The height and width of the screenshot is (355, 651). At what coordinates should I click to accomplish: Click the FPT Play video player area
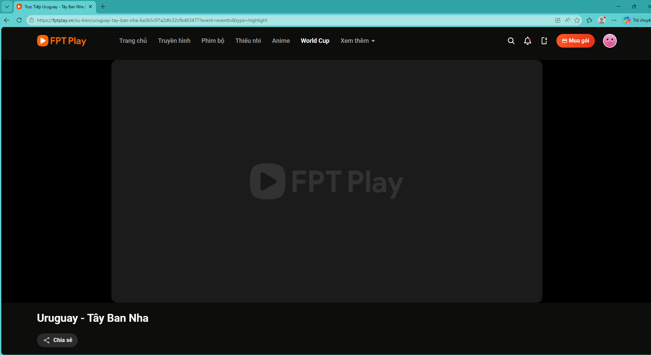pyautogui.click(x=327, y=181)
